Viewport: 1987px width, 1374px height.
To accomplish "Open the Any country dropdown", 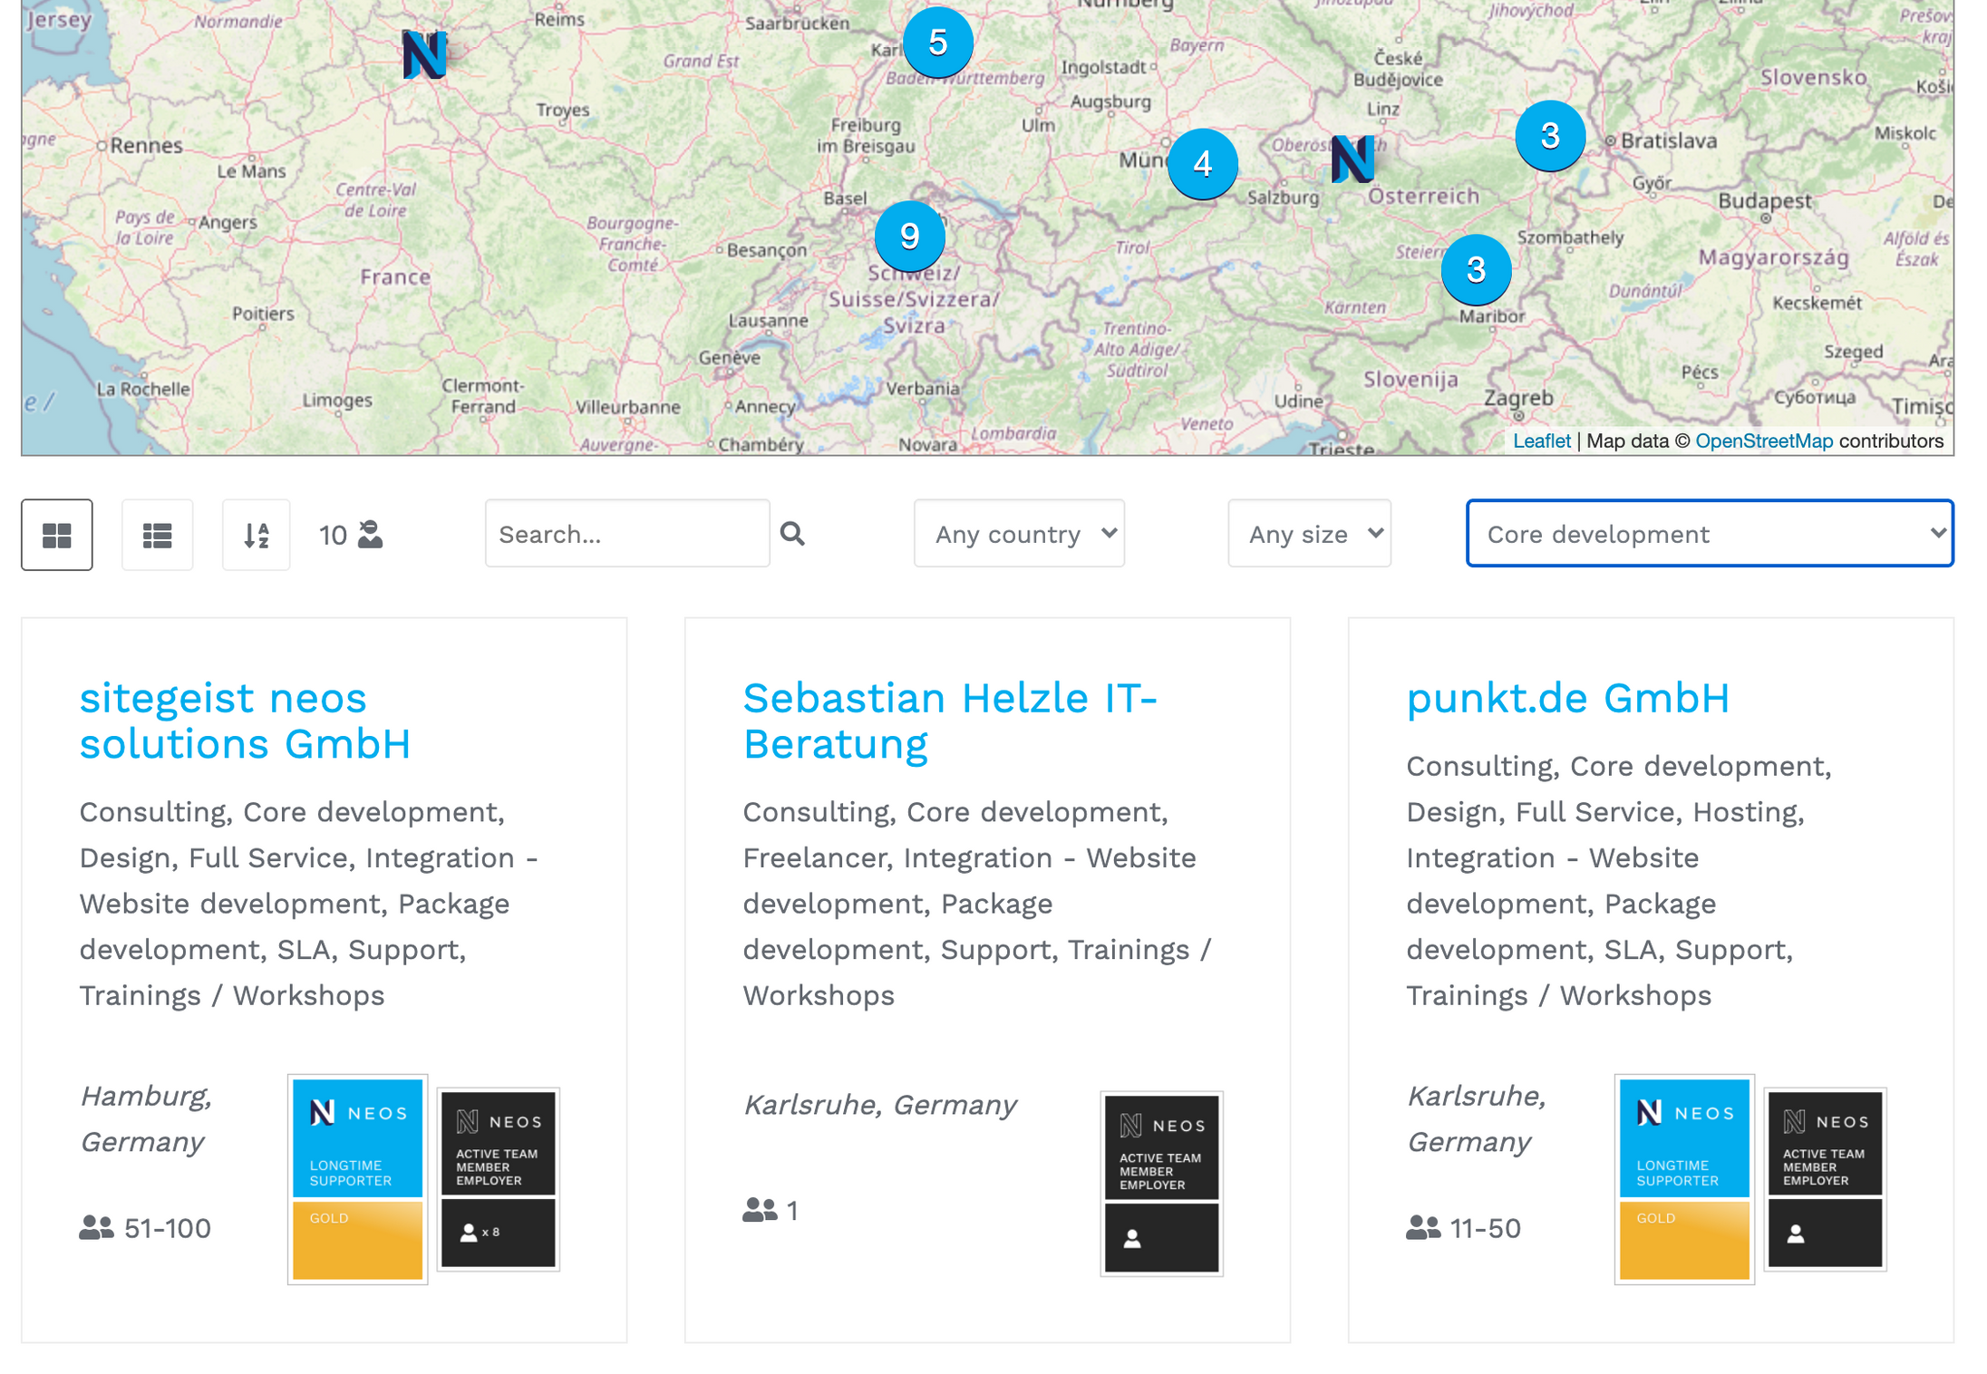I will pyautogui.click(x=1020, y=534).
